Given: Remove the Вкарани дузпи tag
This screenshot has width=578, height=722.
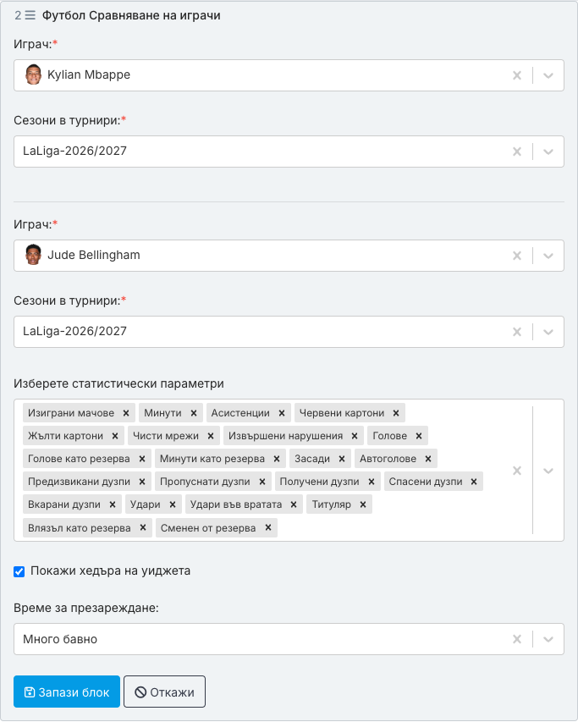Looking at the screenshot, I should point(113,504).
